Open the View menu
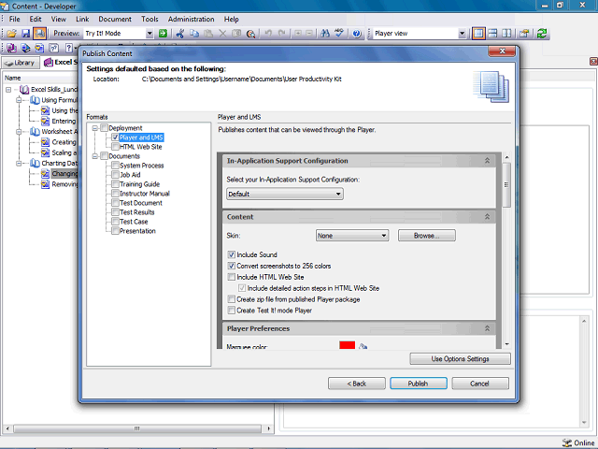This screenshot has width=598, height=449. point(58,19)
